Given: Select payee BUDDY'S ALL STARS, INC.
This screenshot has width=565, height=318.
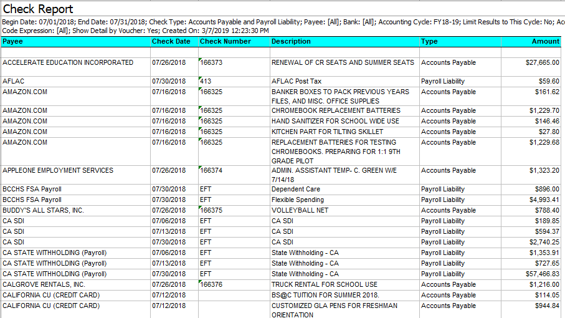Looking at the screenshot, I should (x=43, y=210).
